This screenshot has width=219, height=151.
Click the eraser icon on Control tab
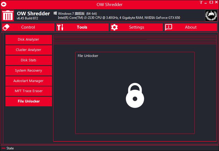coord(6,27)
